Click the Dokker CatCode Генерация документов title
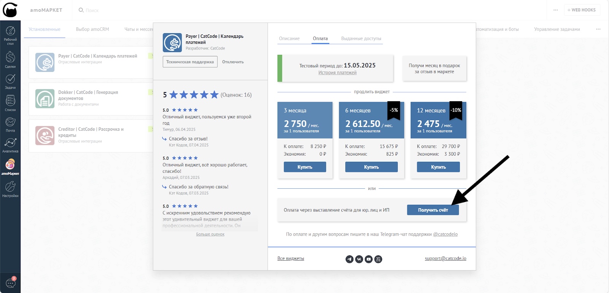The height and width of the screenshot is (293, 609). (x=88, y=95)
